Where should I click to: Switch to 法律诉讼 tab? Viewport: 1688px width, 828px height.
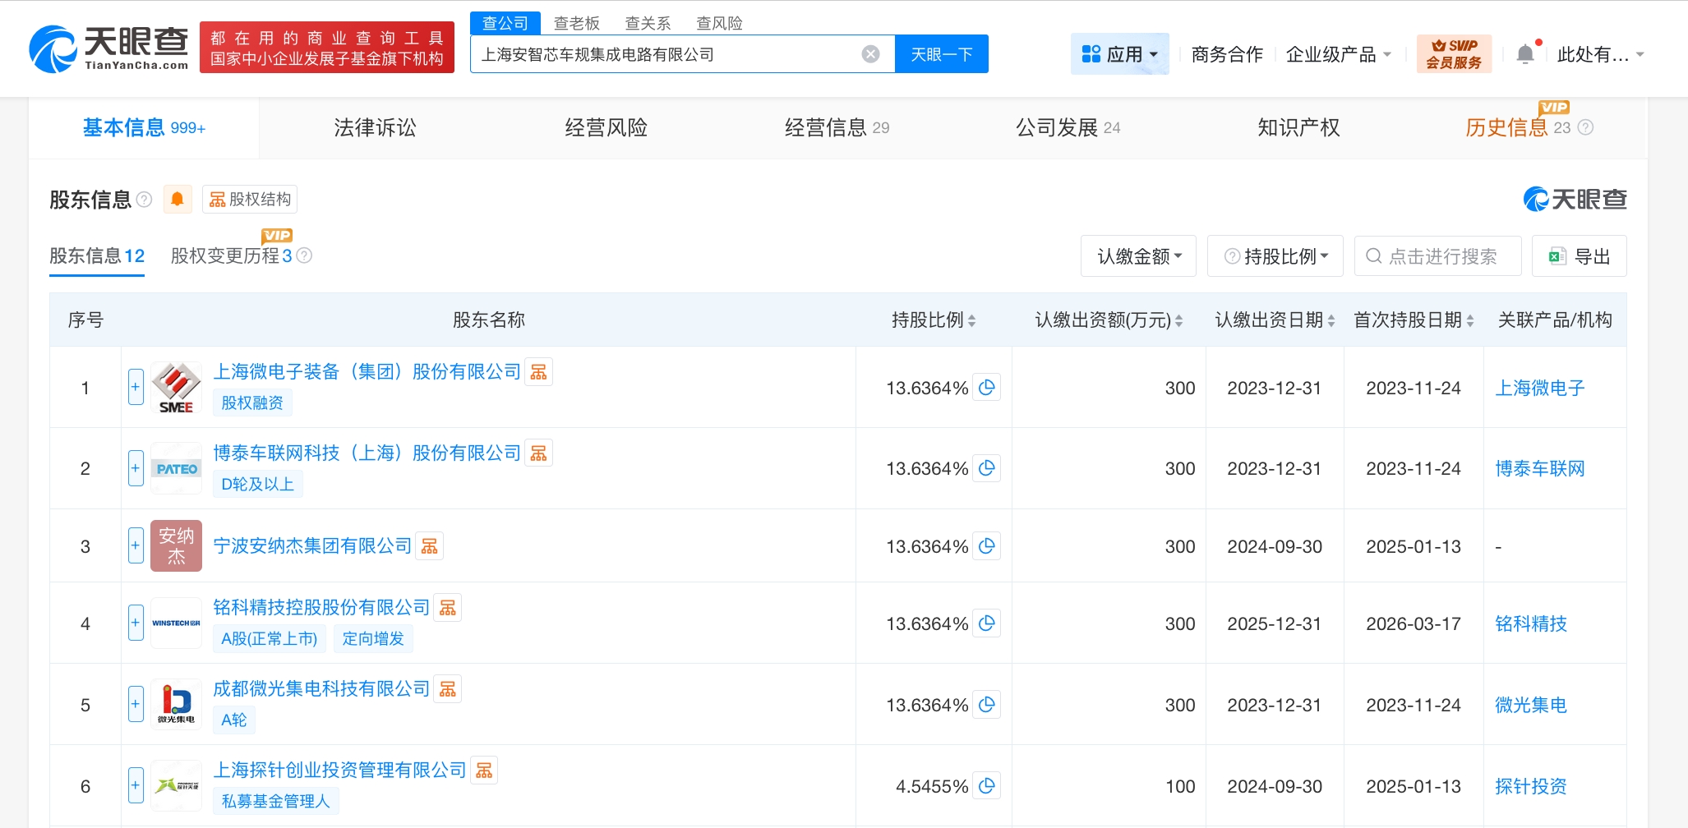pos(375,127)
